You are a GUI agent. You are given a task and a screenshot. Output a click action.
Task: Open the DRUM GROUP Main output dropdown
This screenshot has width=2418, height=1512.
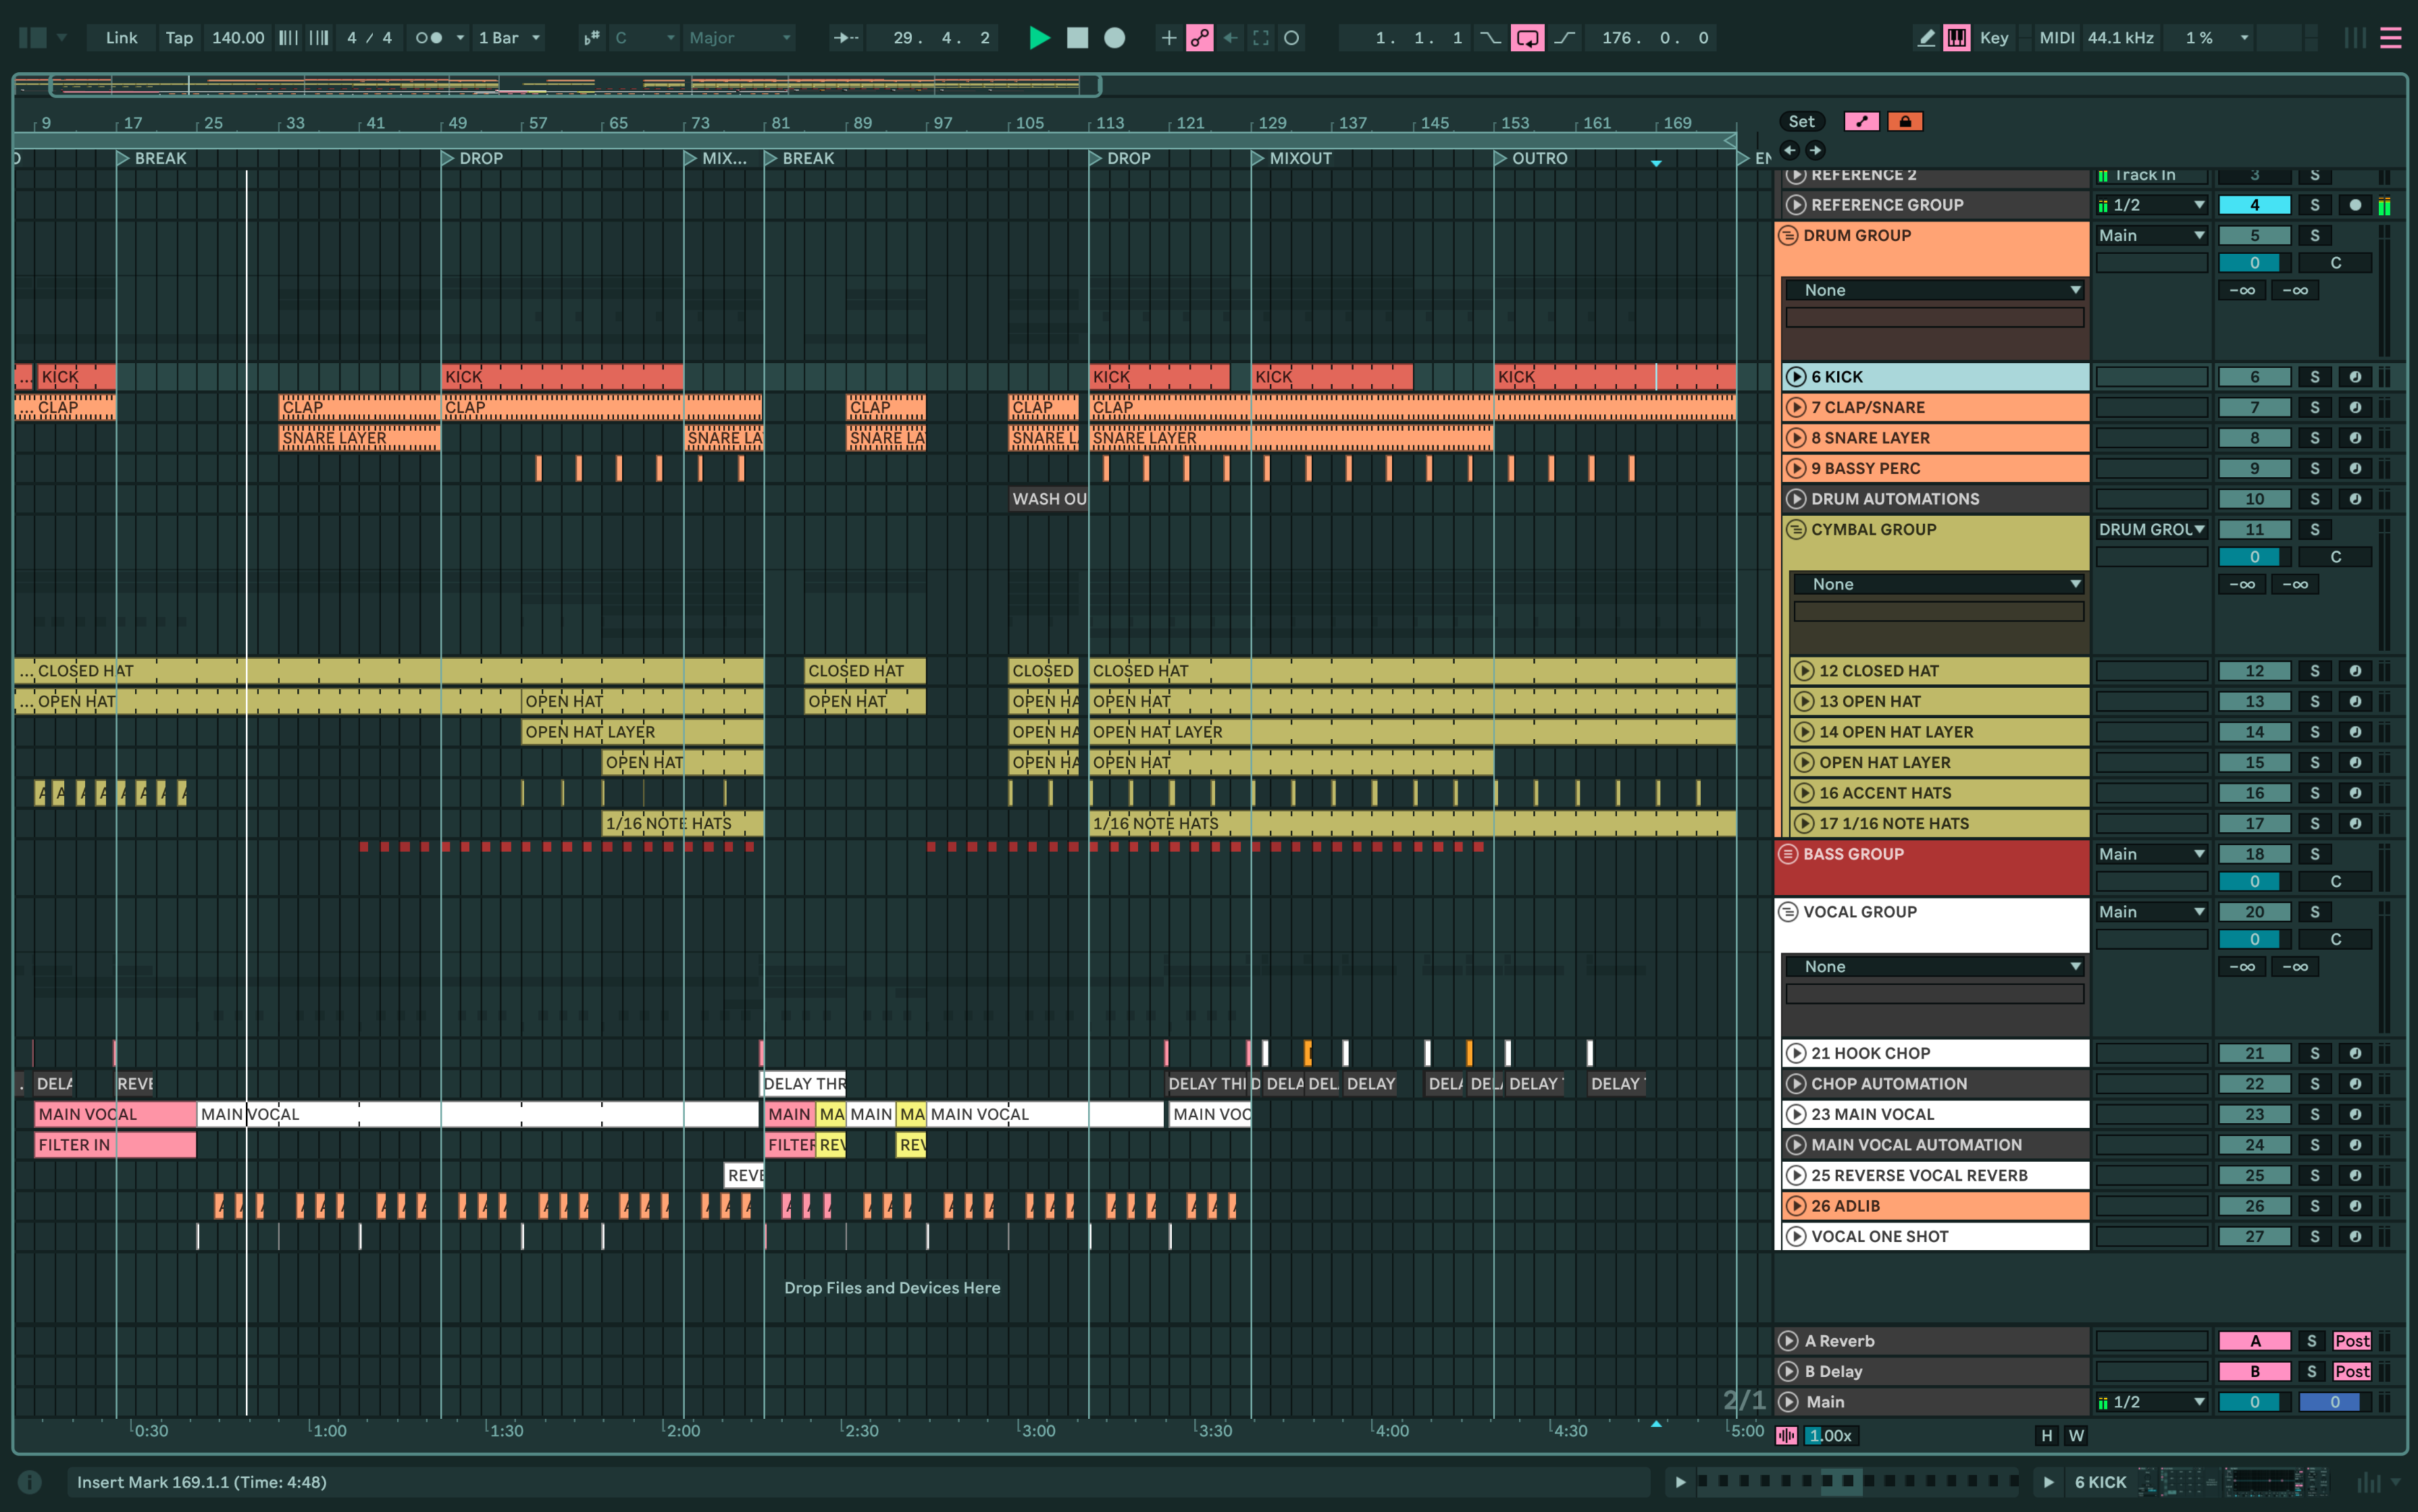point(2152,236)
